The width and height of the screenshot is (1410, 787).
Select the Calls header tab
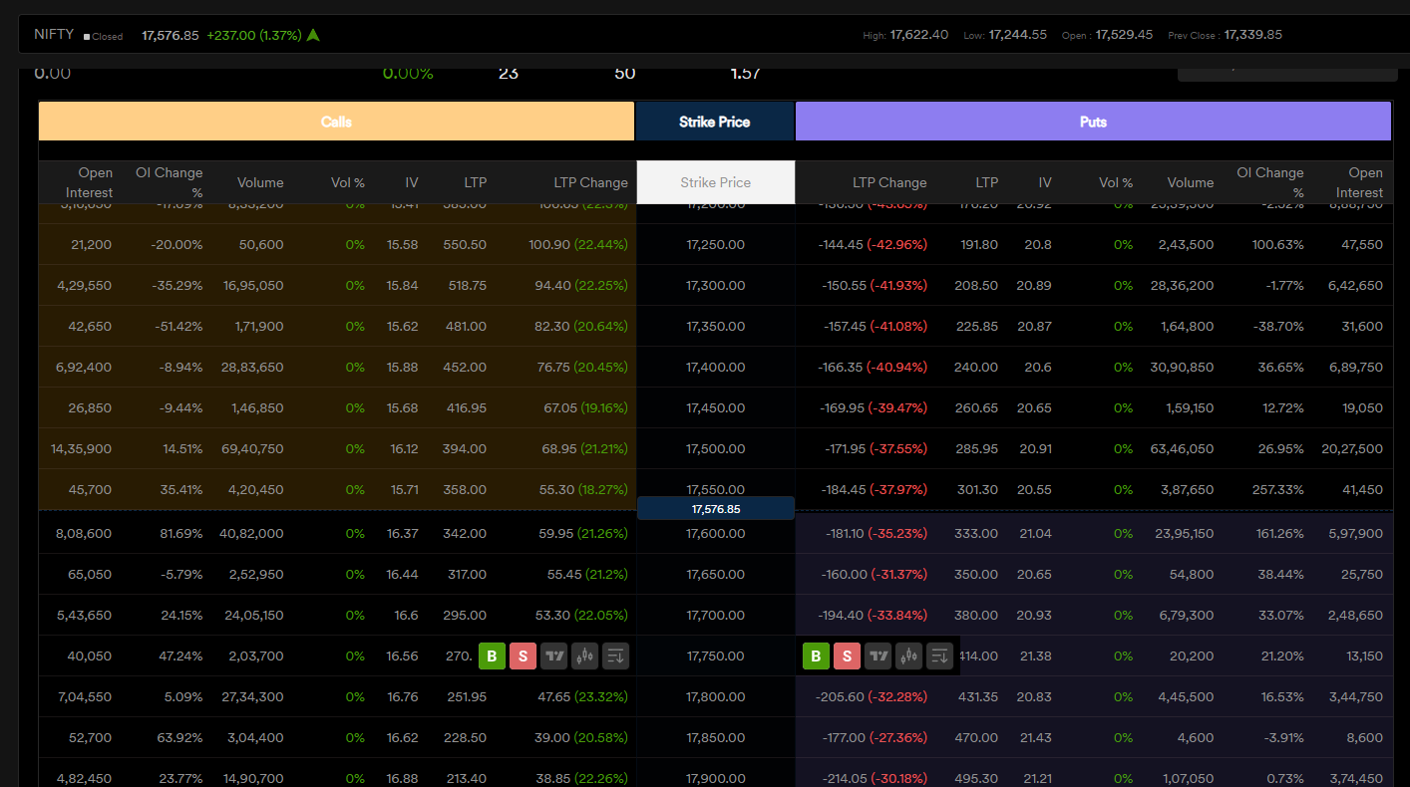click(x=336, y=122)
